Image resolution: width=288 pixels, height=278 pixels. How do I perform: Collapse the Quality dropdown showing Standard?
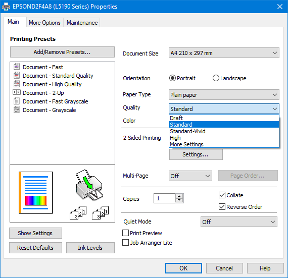[x=224, y=109]
